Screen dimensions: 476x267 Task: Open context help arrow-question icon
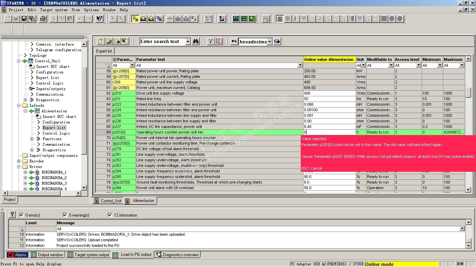pos(99,18)
